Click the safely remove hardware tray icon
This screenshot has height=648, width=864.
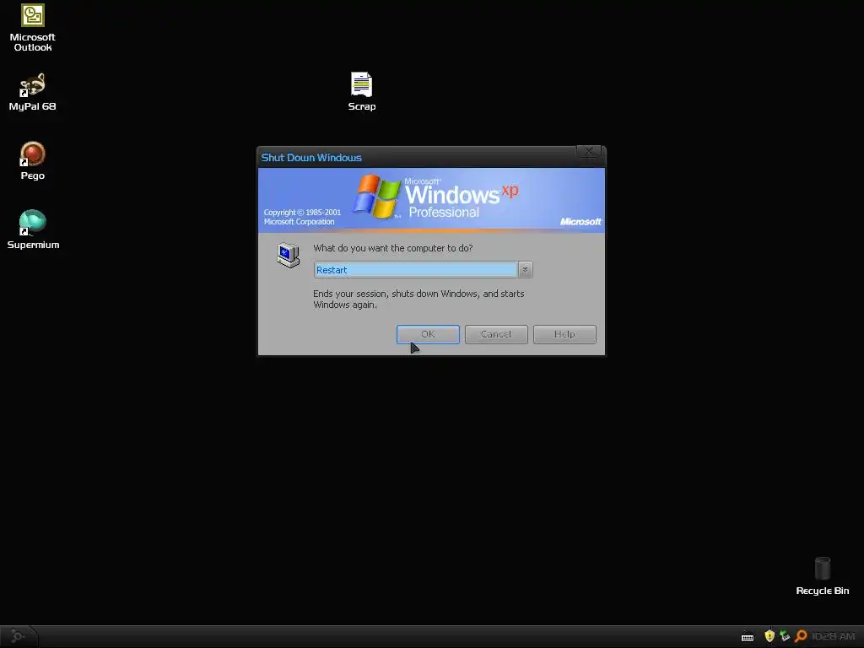point(785,636)
